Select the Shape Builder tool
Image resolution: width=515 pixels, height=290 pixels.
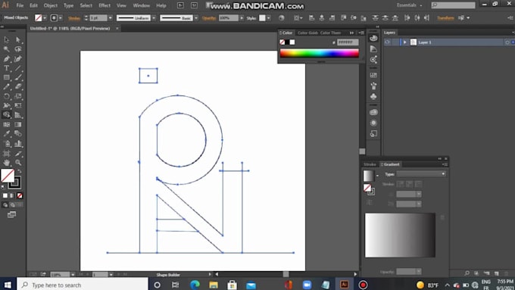[x=6, y=115]
